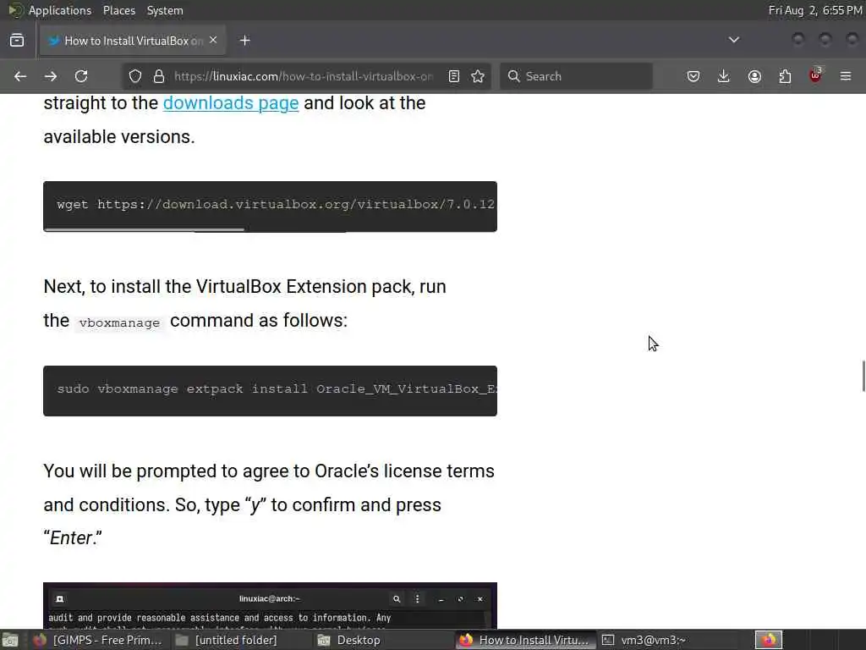Go back to previous page
The height and width of the screenshot is (650, 866).
point(20,76)
